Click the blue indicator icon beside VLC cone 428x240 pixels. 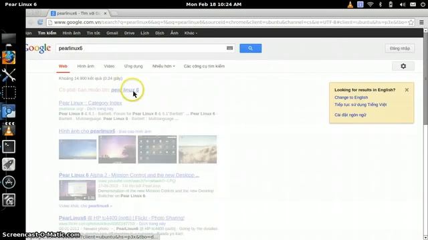coord(360,5)
